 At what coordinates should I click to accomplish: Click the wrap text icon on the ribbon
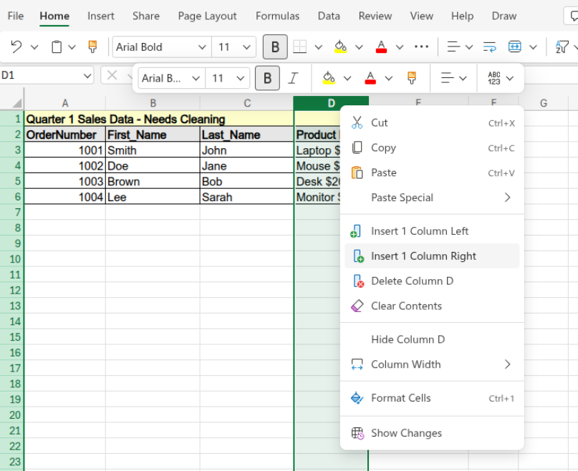pos(488,45)
